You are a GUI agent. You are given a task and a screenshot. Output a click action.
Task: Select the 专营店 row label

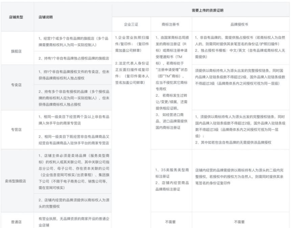tap(16, 129)
